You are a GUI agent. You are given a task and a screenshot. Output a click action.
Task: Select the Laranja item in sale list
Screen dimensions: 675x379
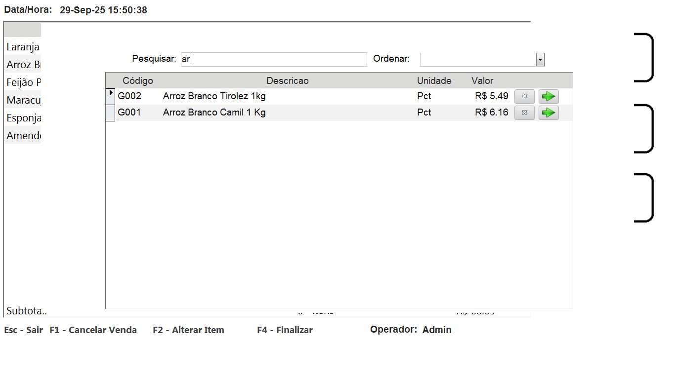pyautogui.click(x=23, y=47)
